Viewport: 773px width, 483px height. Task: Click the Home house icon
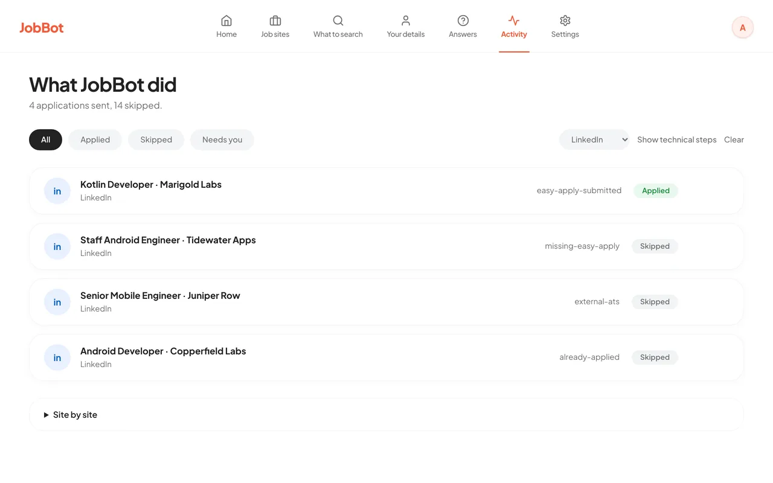pyautogui.click(x=226, y=21)
